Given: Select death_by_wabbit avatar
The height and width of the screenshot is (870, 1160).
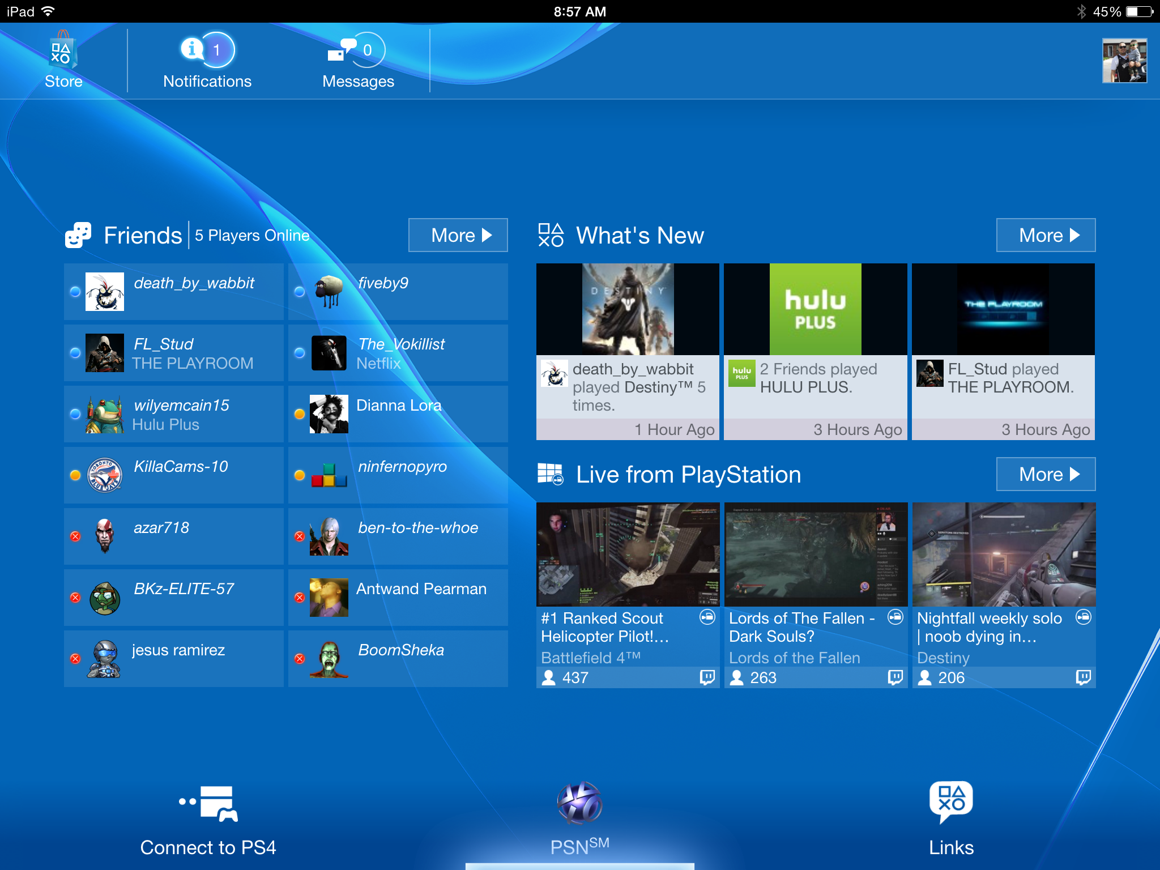Looking at the screenshot, I should [105, 292].
